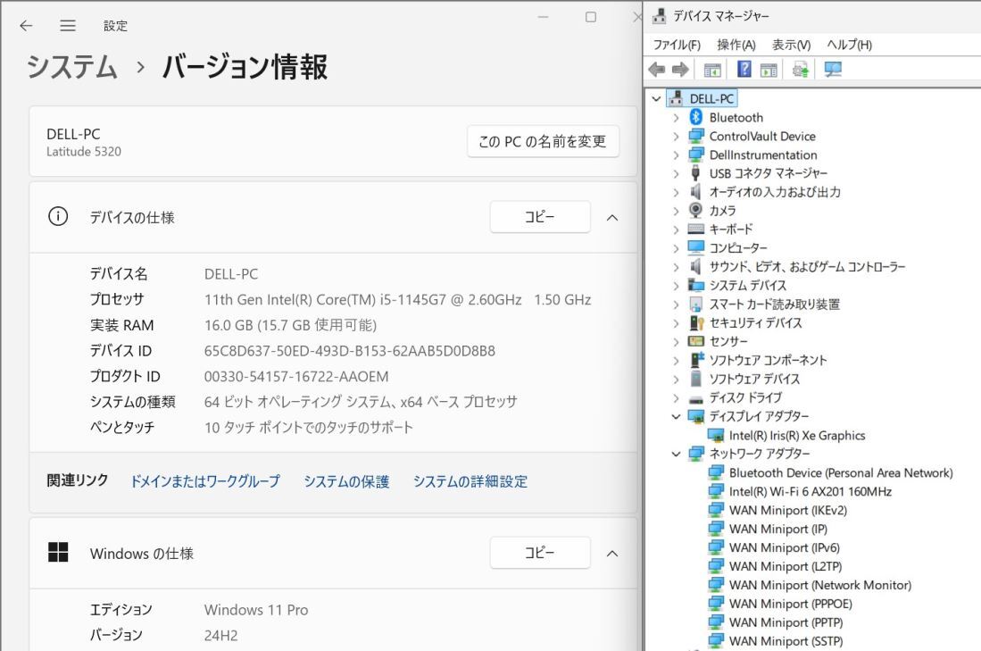Screen dimensions: 981x651
Task: Select the Intel(R) Iris(R) Xe Graphics adapter
Action: pyautogui.click(x=797, y=436)
